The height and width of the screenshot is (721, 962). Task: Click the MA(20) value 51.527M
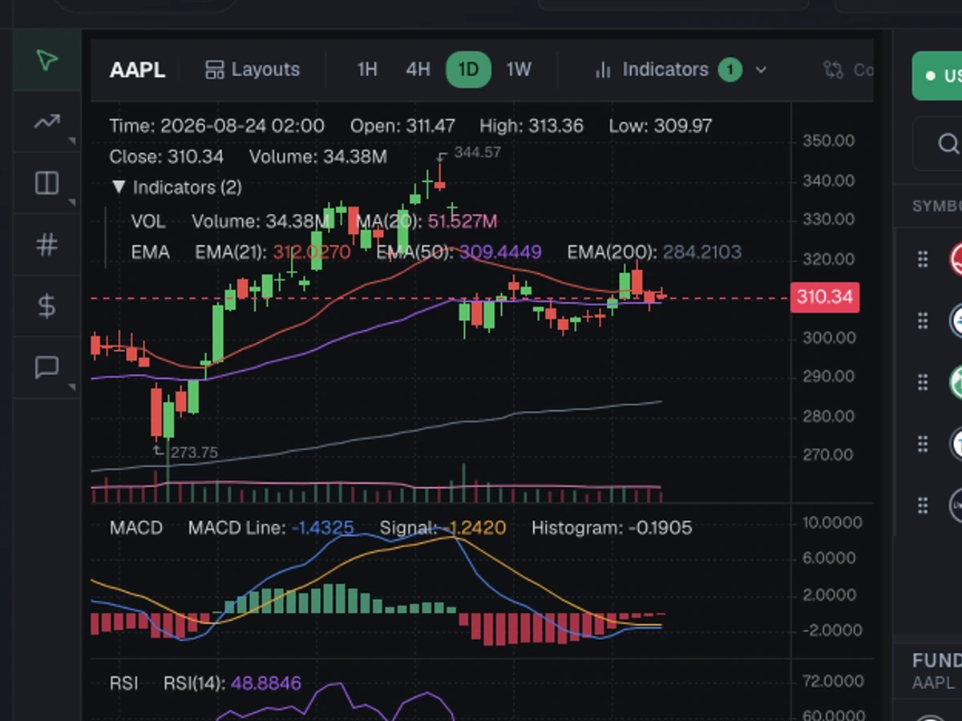point(463,222)
